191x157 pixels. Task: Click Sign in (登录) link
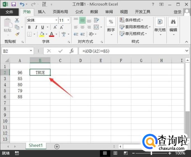tap(178, 12)
